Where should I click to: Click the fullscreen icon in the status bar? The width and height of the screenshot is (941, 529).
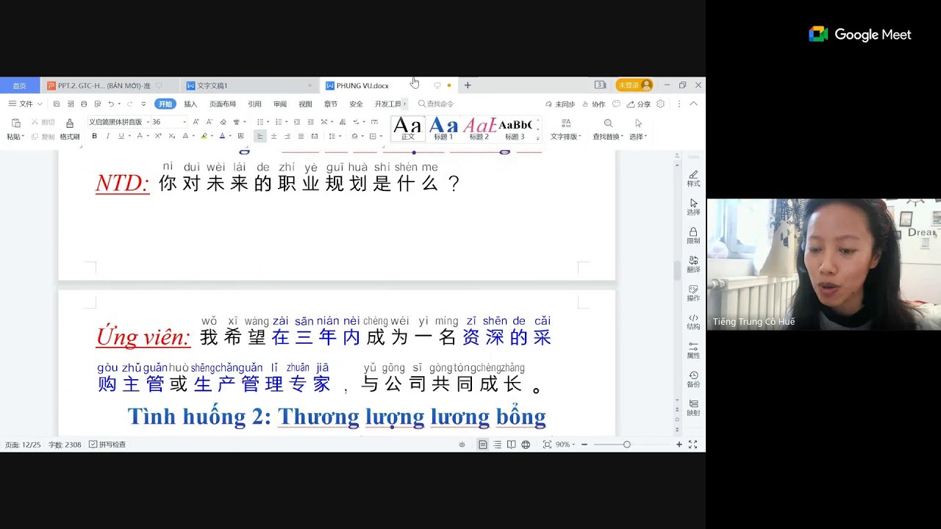(693, 445)
